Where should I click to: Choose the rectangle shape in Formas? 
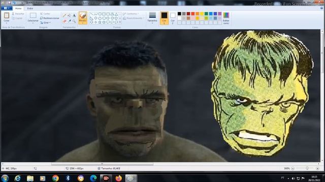pyautogui.click(x=104, y=14)
